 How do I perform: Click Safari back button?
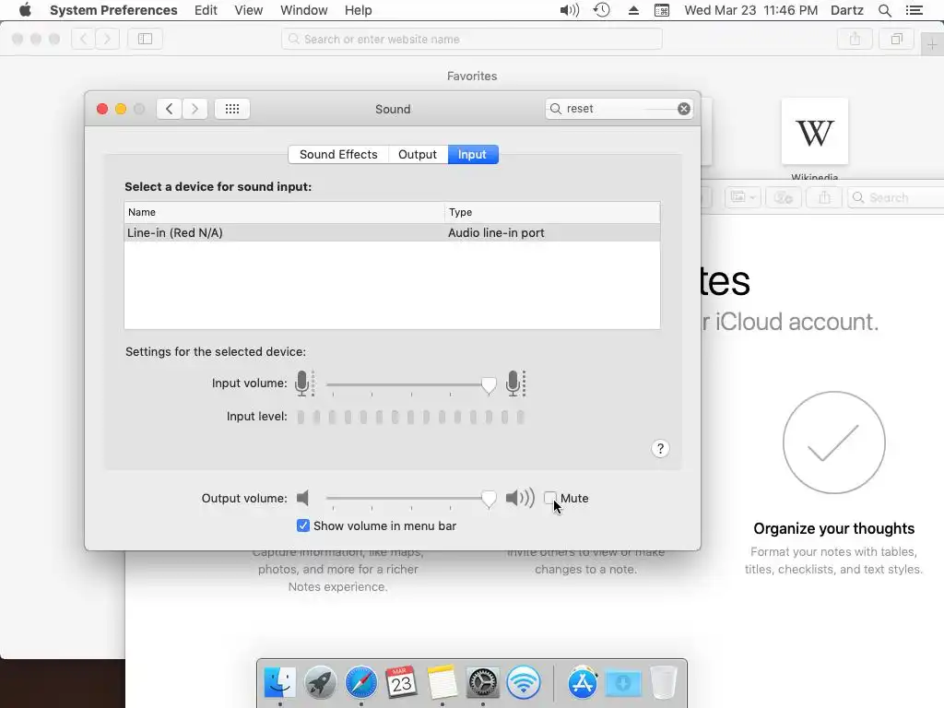tap(84, 39)
